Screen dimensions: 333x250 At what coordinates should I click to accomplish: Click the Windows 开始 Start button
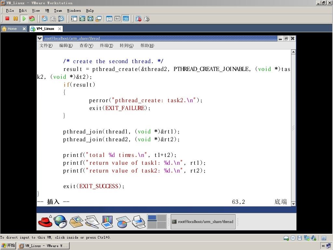pyautogui.click(x=8, y=245)
